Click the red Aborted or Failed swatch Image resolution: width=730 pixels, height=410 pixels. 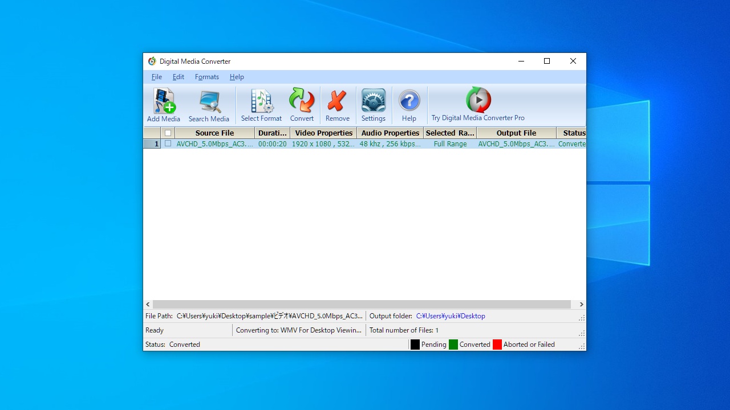(497, 345)
